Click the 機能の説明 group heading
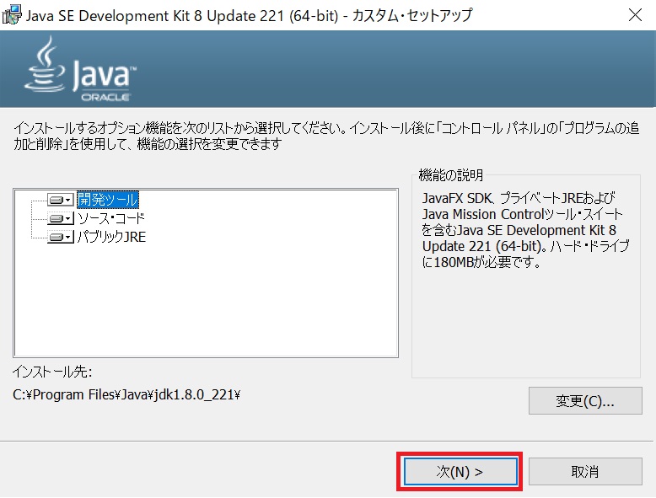Screen dimensions: 656x498 click(x=451, y=174)
